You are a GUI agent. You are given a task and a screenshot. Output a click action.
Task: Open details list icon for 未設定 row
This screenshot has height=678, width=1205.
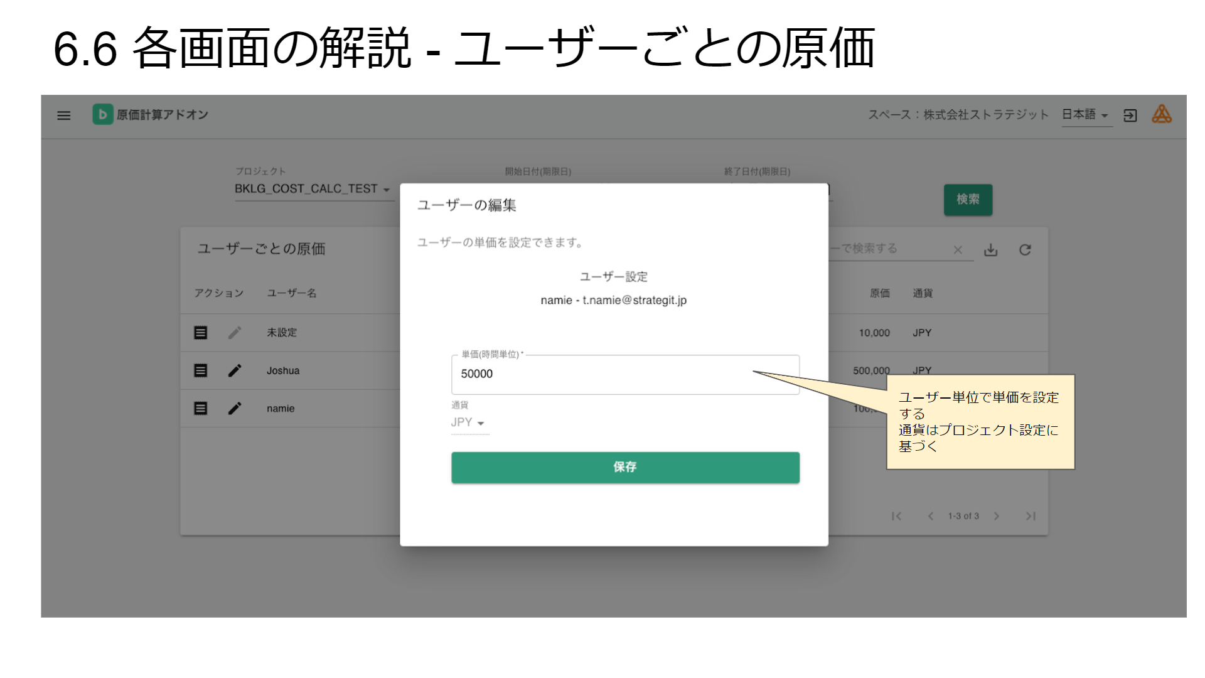point(200,333)
